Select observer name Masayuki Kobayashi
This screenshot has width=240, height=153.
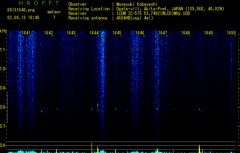tap(137, 4)
